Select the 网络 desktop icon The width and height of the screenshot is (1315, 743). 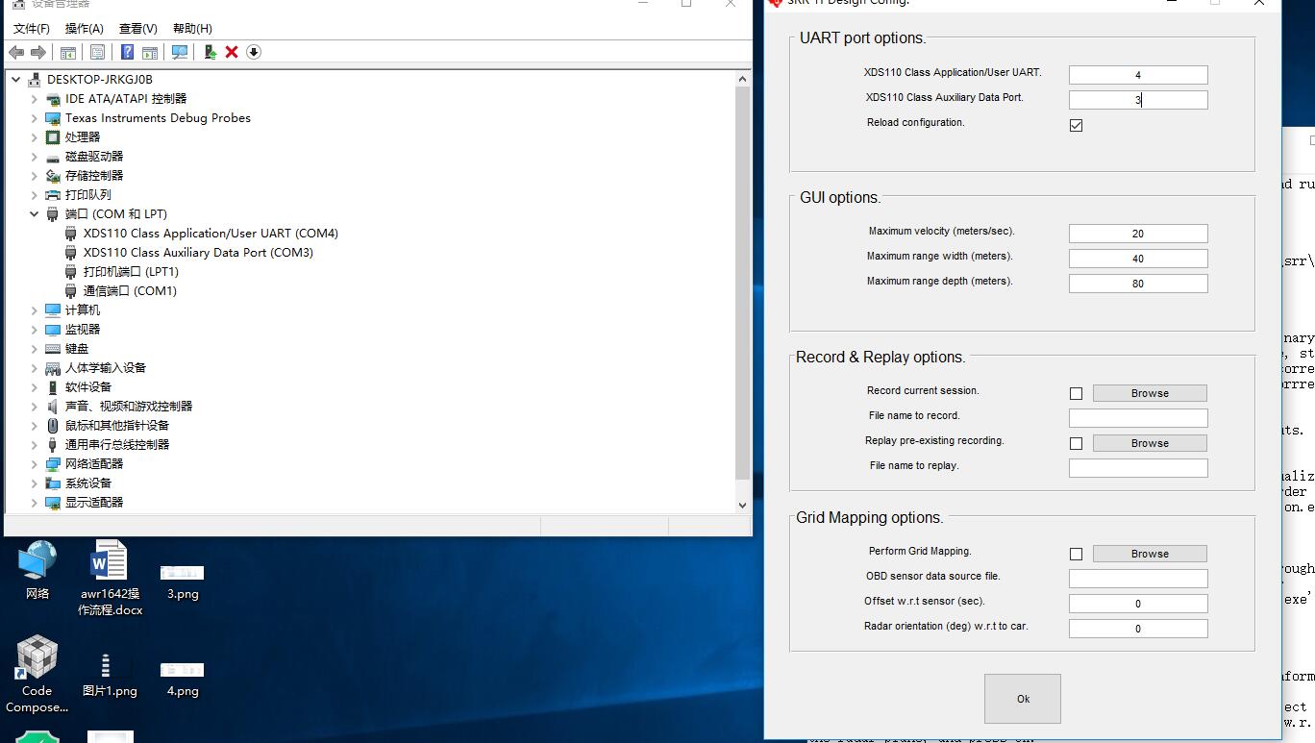click(37, 571)
